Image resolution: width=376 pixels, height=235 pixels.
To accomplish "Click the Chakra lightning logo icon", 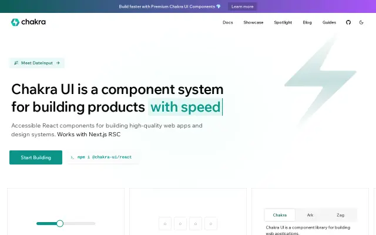I will tap(15, 22).
